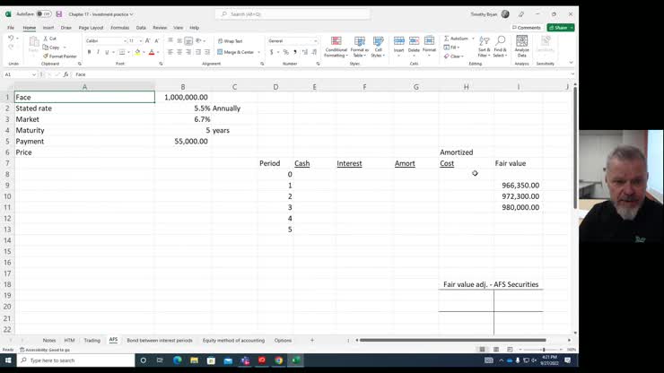The width and height of the screenshot is (664, 373).
Task: Increase font size with larger A icon
Action: point(147,40)
